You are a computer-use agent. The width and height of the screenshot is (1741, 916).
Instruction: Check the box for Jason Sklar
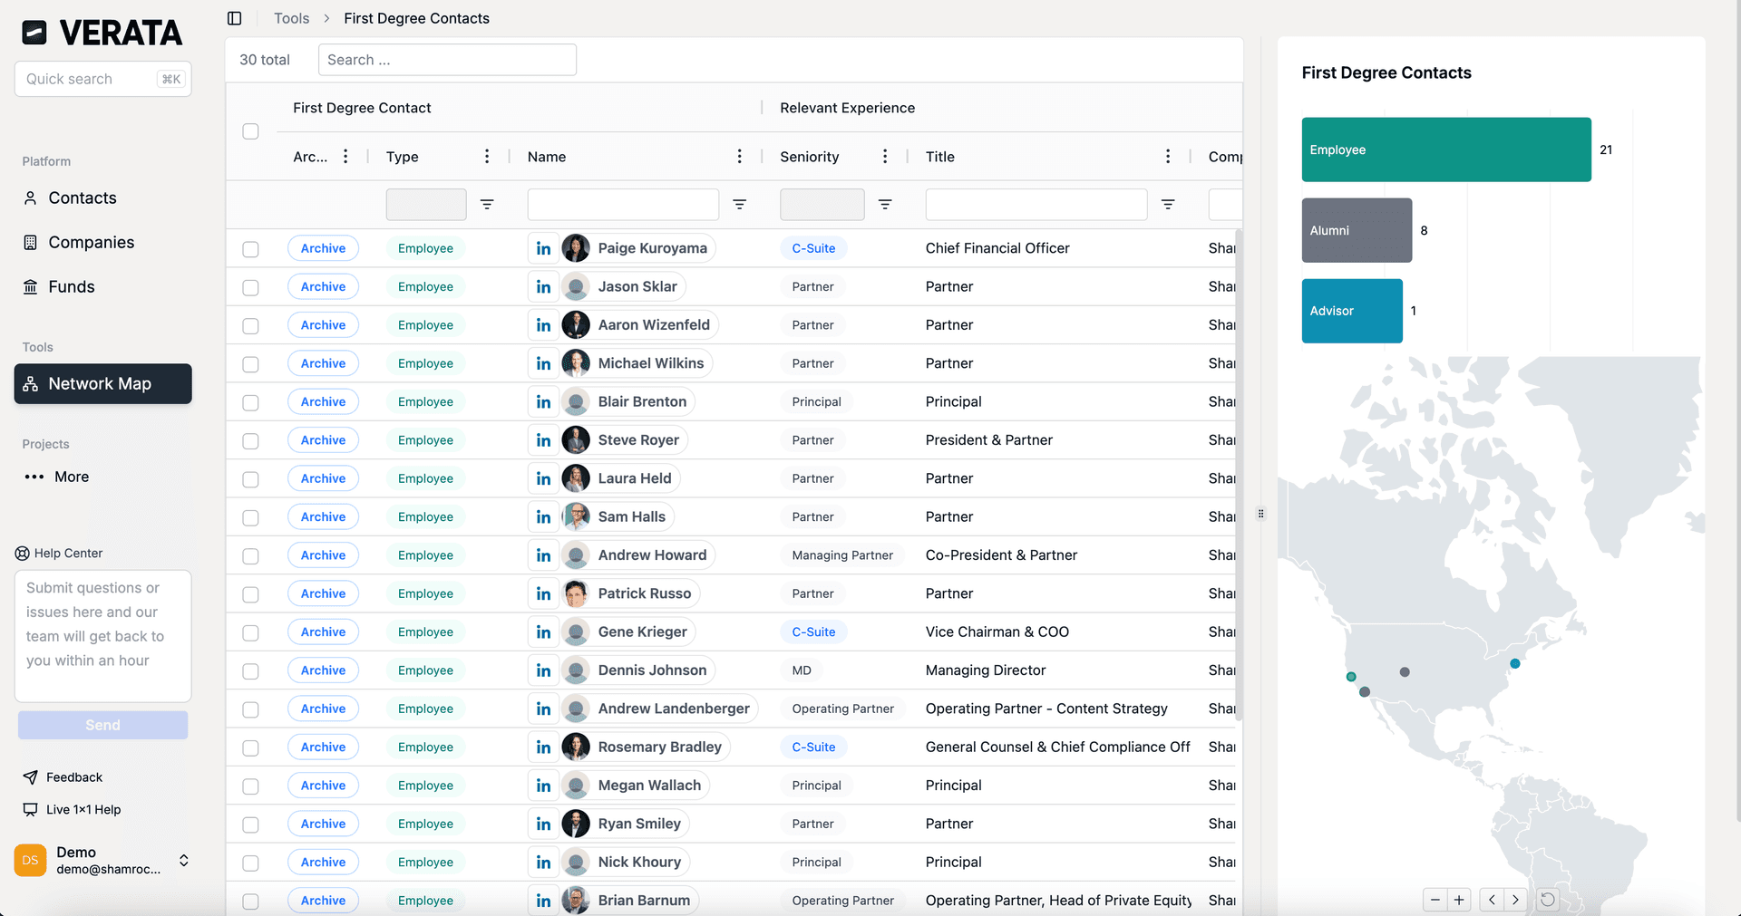pyautogui.click(x=251, y=287)
